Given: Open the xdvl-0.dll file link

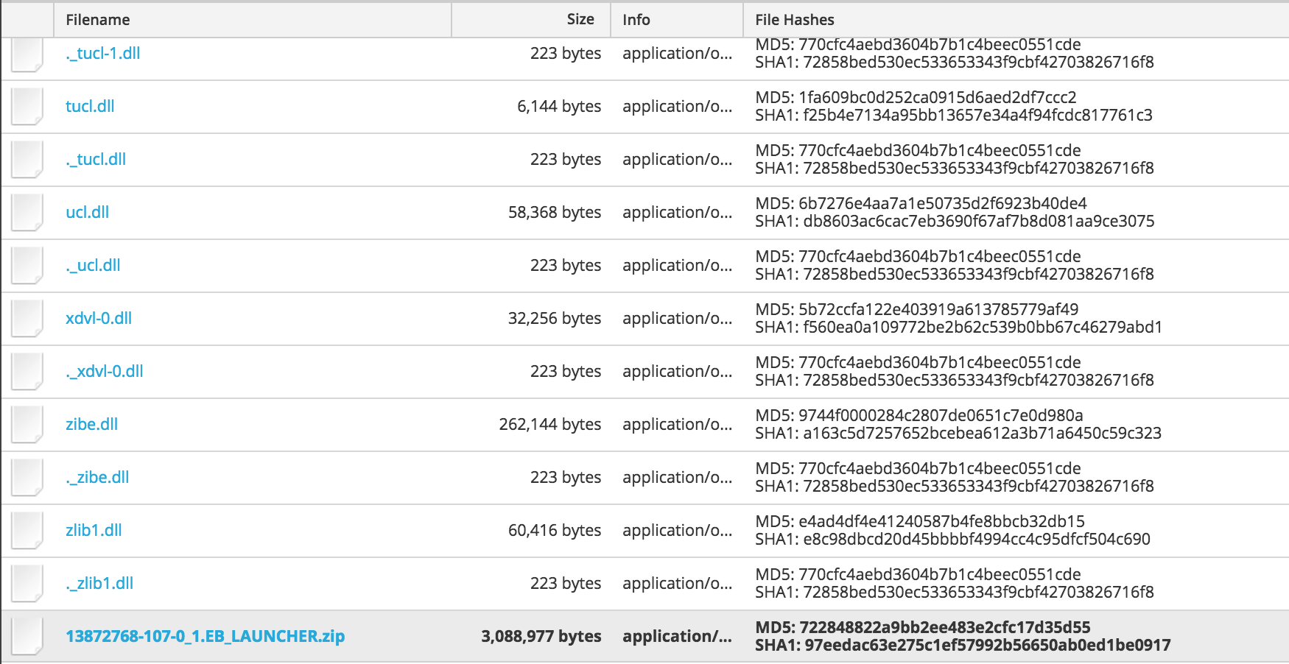Looking at the screenshot, I should (99, 318).
